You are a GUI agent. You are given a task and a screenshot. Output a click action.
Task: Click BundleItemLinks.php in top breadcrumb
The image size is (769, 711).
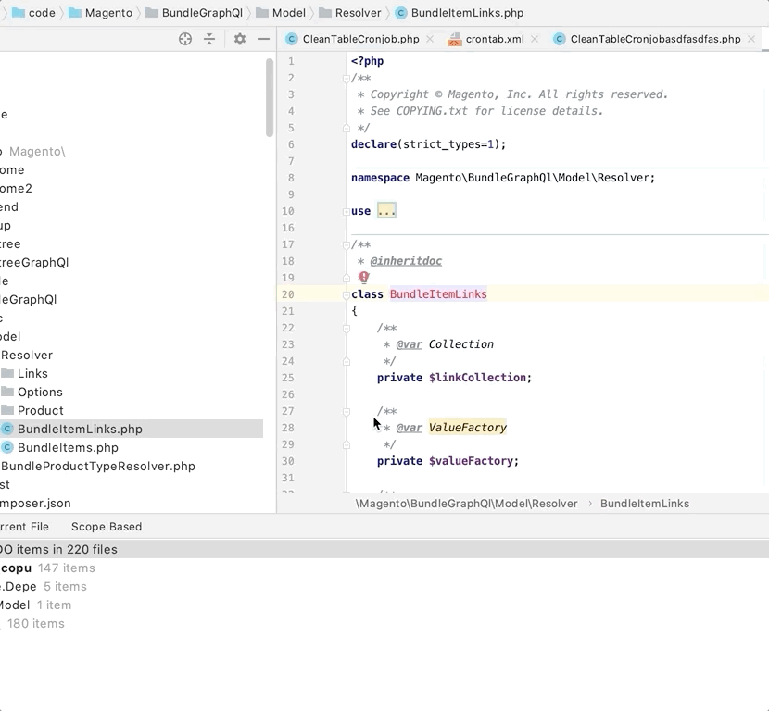(x=460, y=13)
